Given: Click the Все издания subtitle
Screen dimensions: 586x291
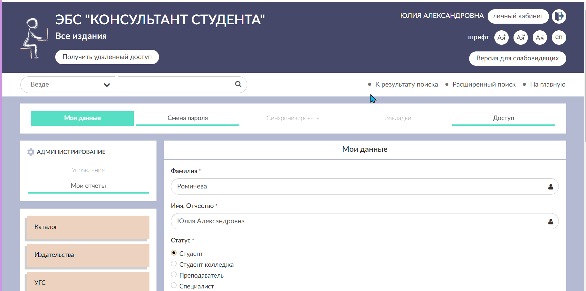Looking at the screenshot, I should click(81, 36).
